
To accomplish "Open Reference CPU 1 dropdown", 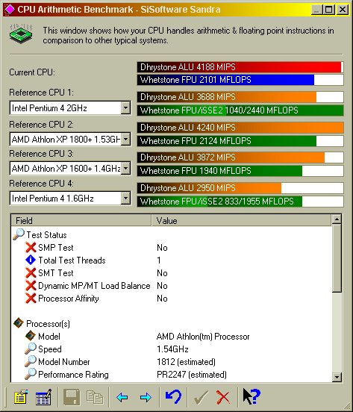I will point(125,107).
